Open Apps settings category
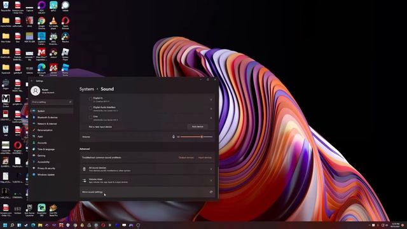This screenshot has width=407, height=229. click(52, 136)
